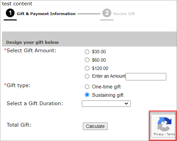Open the reCAPTCHA Privacy link
The width and height of the screenshot is (177, 141).
pyautogui.click(x=159, y=134)
